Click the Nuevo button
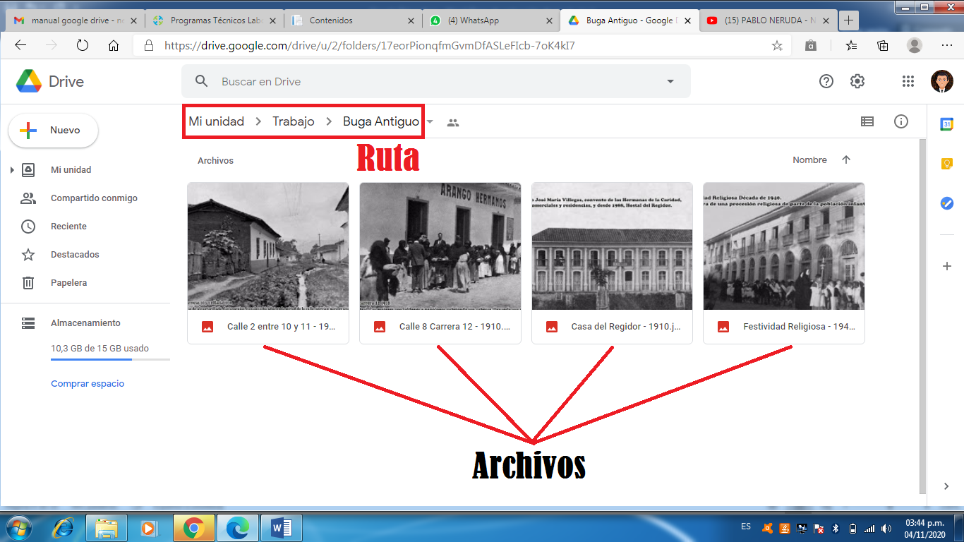Screen dimensions: 964x542 tap(53, 131)
